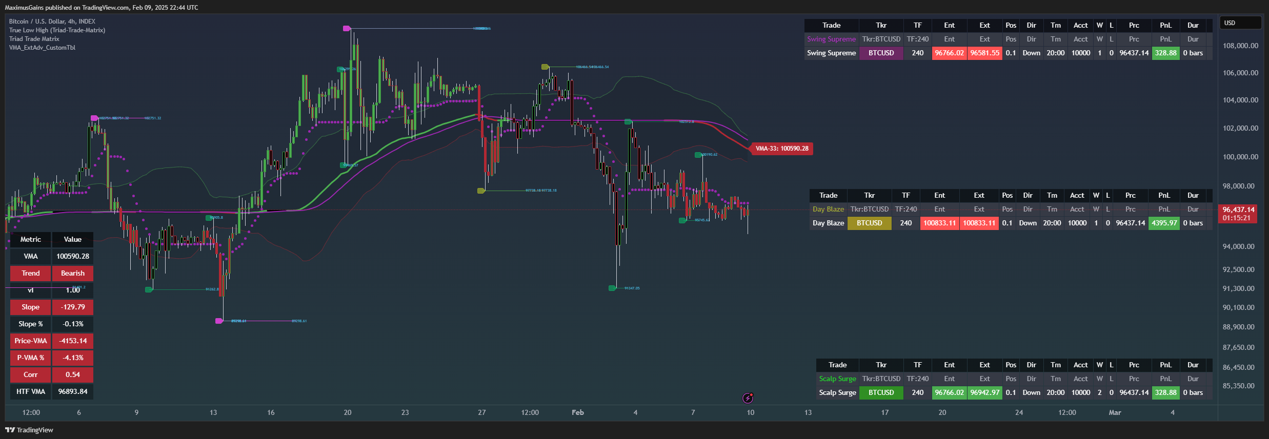
Task: Click the olive pivot marker labeled 97738.18
Action: [x=481, y=191]
